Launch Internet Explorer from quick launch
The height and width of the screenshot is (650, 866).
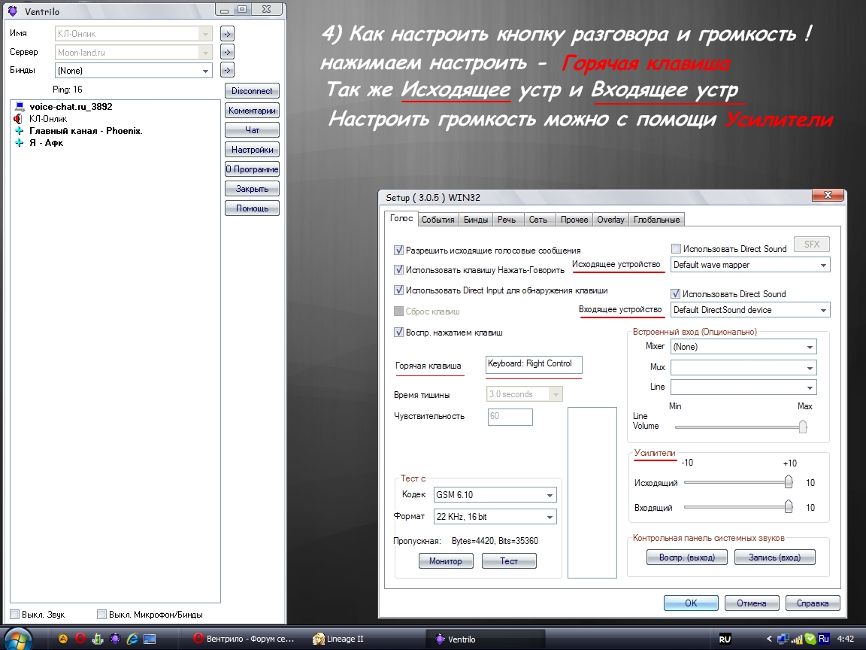[x=132, y=639]
